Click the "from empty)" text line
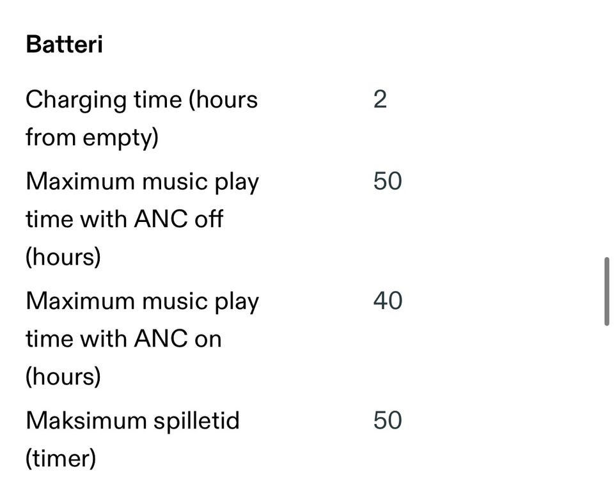 (91, 138)
